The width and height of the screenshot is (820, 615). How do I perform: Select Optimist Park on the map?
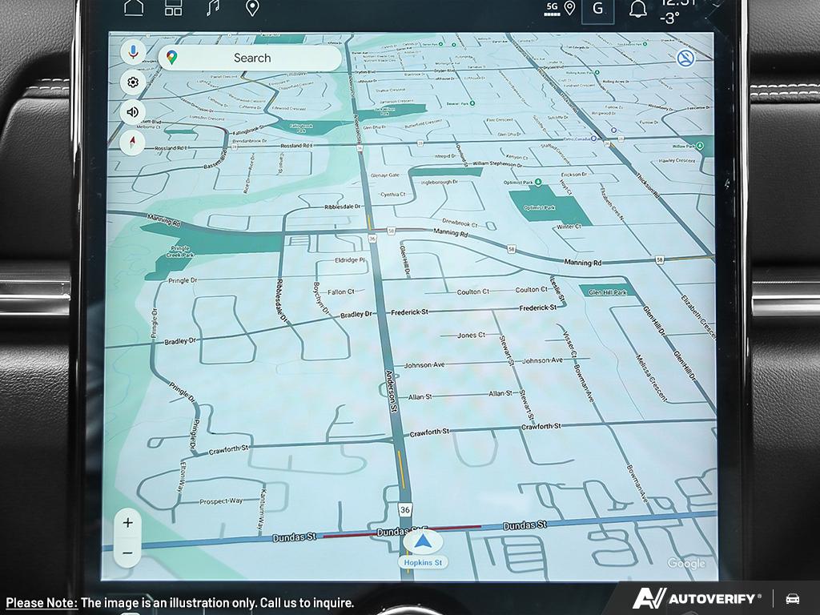pos(539,207)
